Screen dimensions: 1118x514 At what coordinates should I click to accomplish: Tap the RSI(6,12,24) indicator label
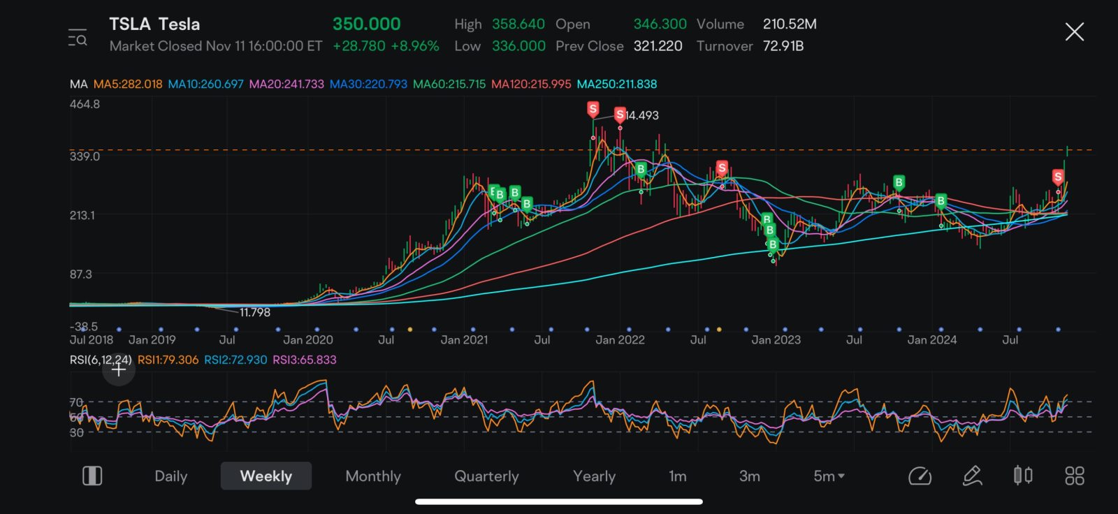101,360
